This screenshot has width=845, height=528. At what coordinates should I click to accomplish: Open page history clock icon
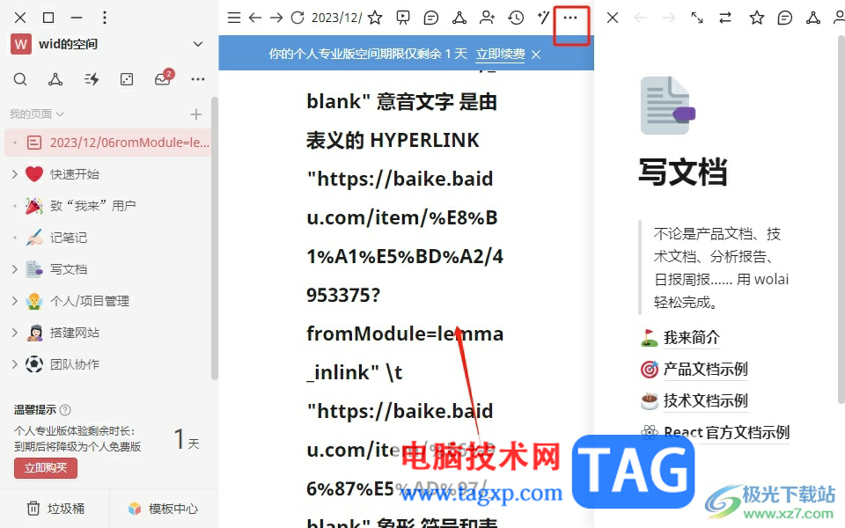(516, 18)
